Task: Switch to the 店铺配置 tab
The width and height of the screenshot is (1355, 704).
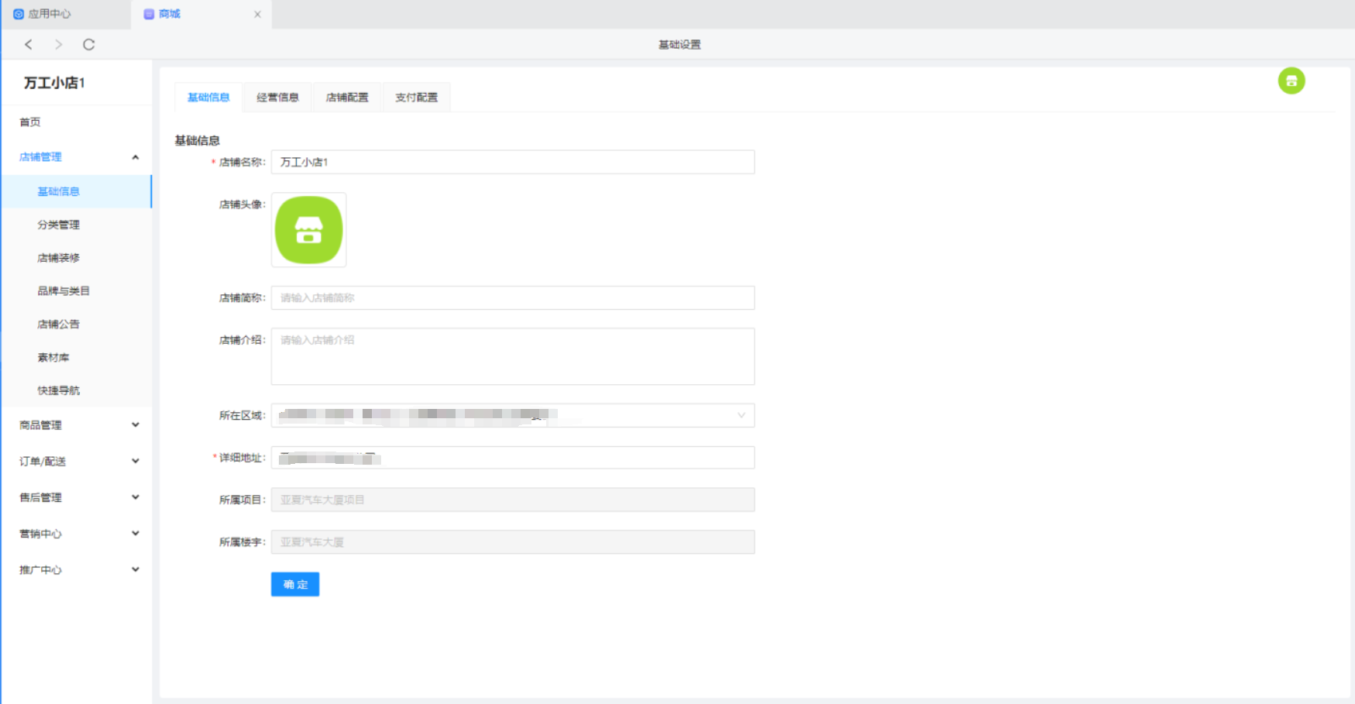Action: click(x=347, y=98)
